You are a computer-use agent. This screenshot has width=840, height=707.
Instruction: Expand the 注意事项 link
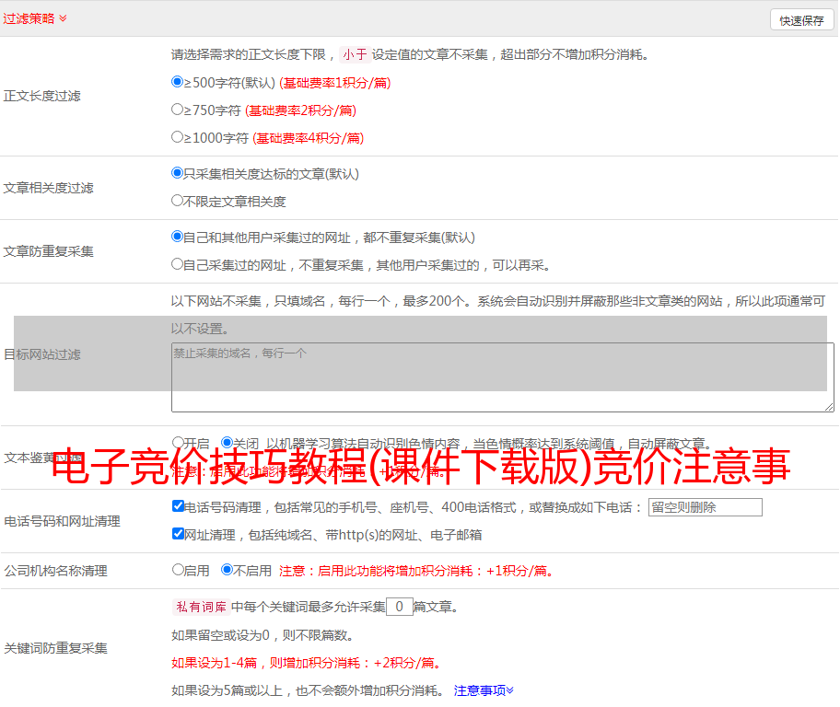tap(484, 690)
